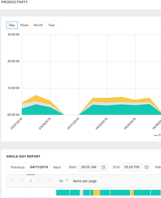The height and width of the screenshot is (198, 161).
Task: Click the 03/27/2019 axis label
Action: coord(16,123)
